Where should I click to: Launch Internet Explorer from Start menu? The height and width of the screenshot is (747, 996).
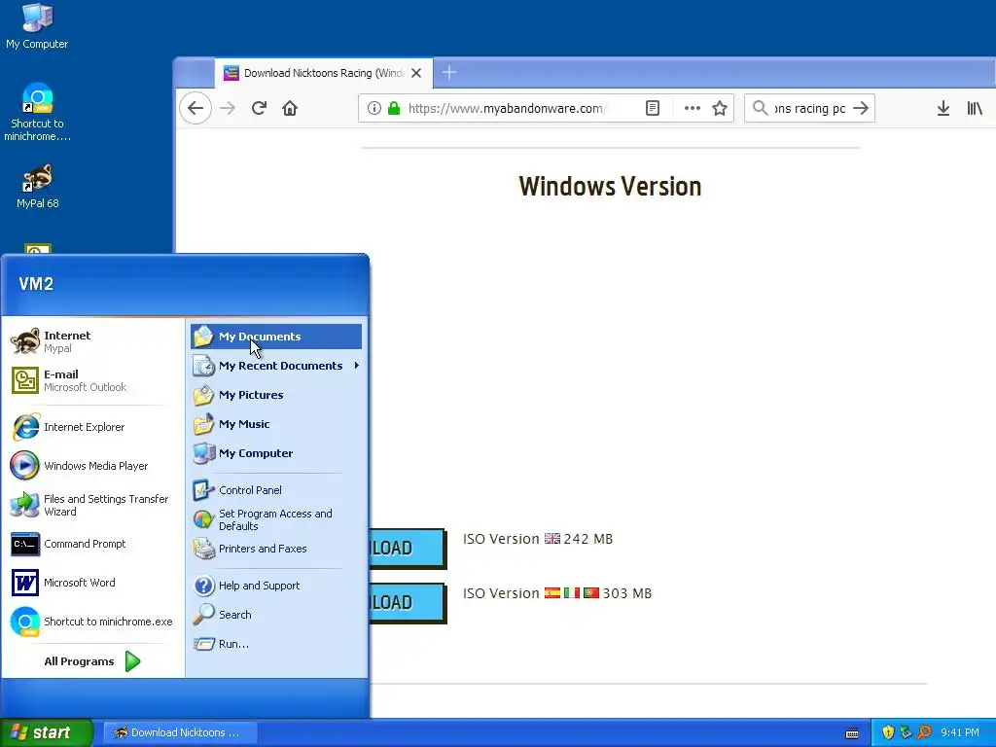(92, 427)
